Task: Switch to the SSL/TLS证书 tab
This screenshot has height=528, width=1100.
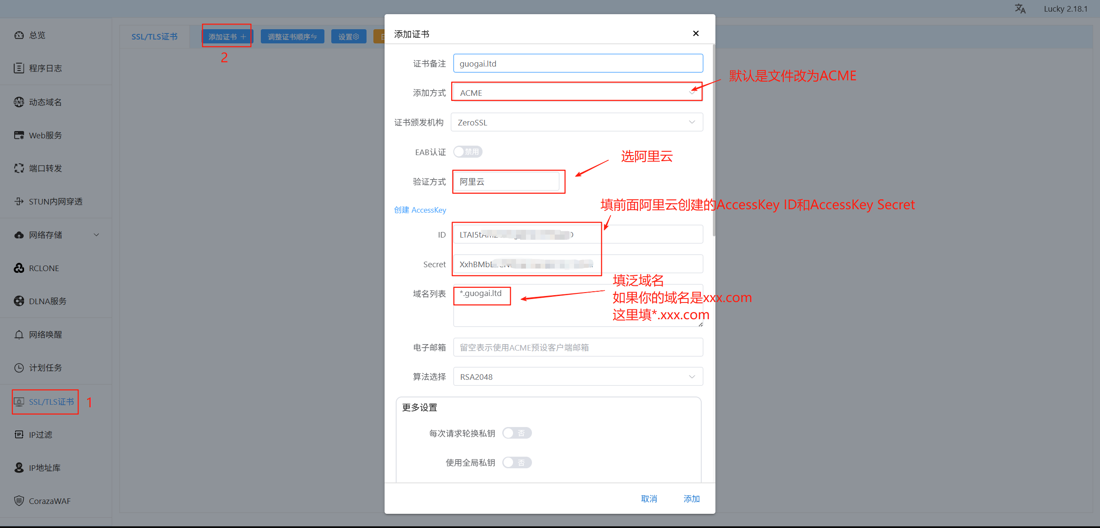Action: pos(154,37)
